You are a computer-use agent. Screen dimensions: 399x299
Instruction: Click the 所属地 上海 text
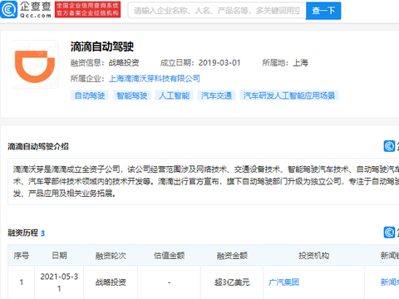click(x=285, y=63)
